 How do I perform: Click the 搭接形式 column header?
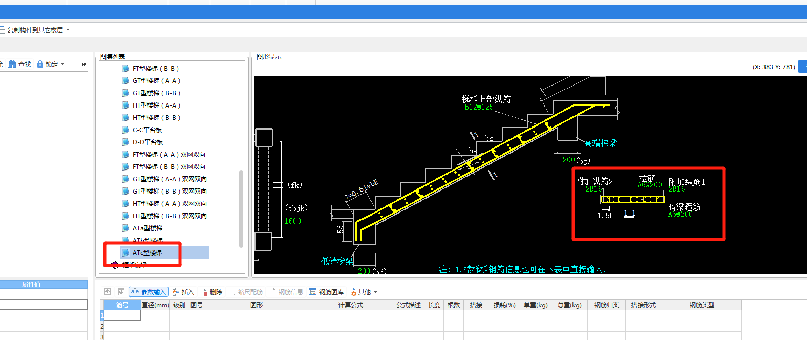tap(644, 305)
